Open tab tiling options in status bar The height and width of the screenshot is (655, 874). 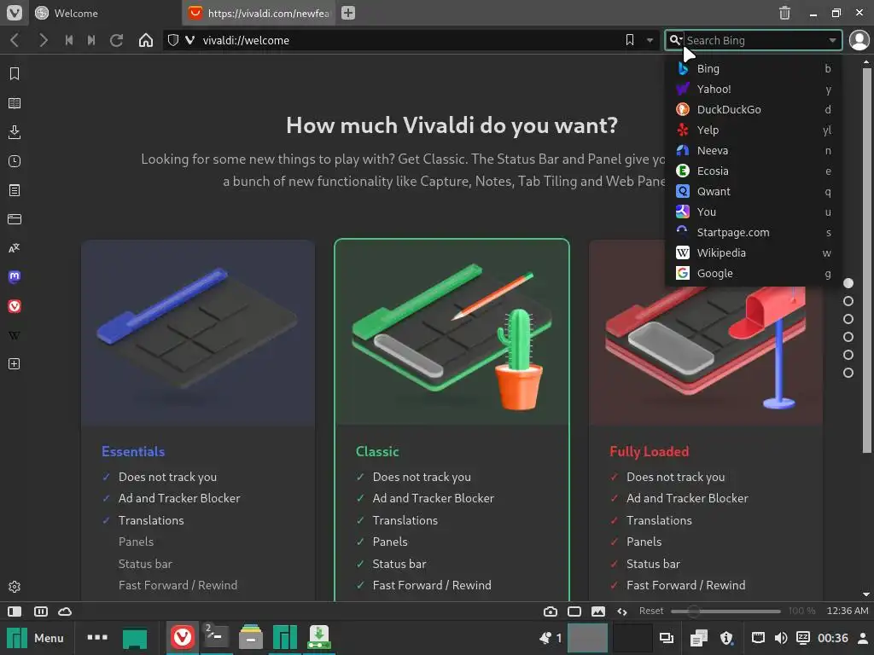click(x=41, y=612)
